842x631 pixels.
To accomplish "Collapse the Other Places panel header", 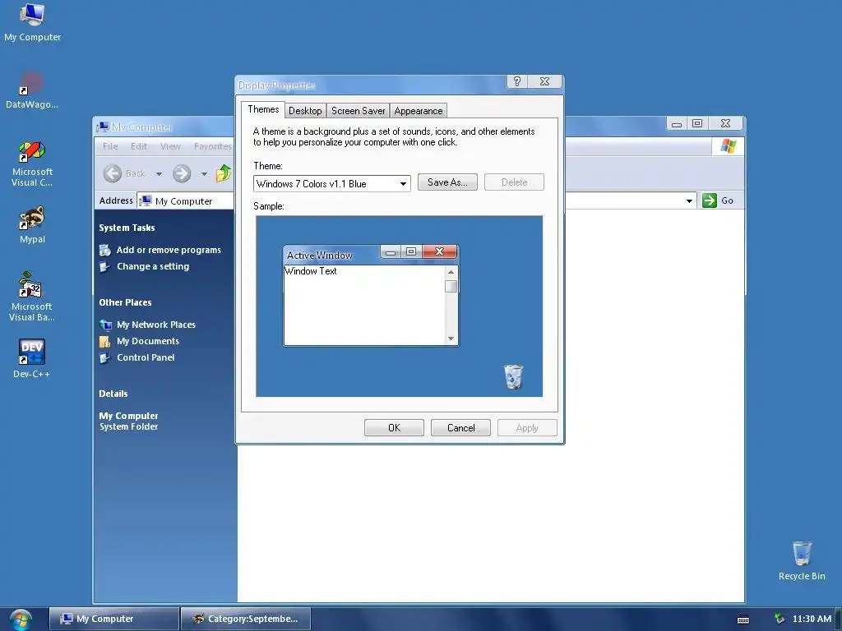I will [125, 302].
